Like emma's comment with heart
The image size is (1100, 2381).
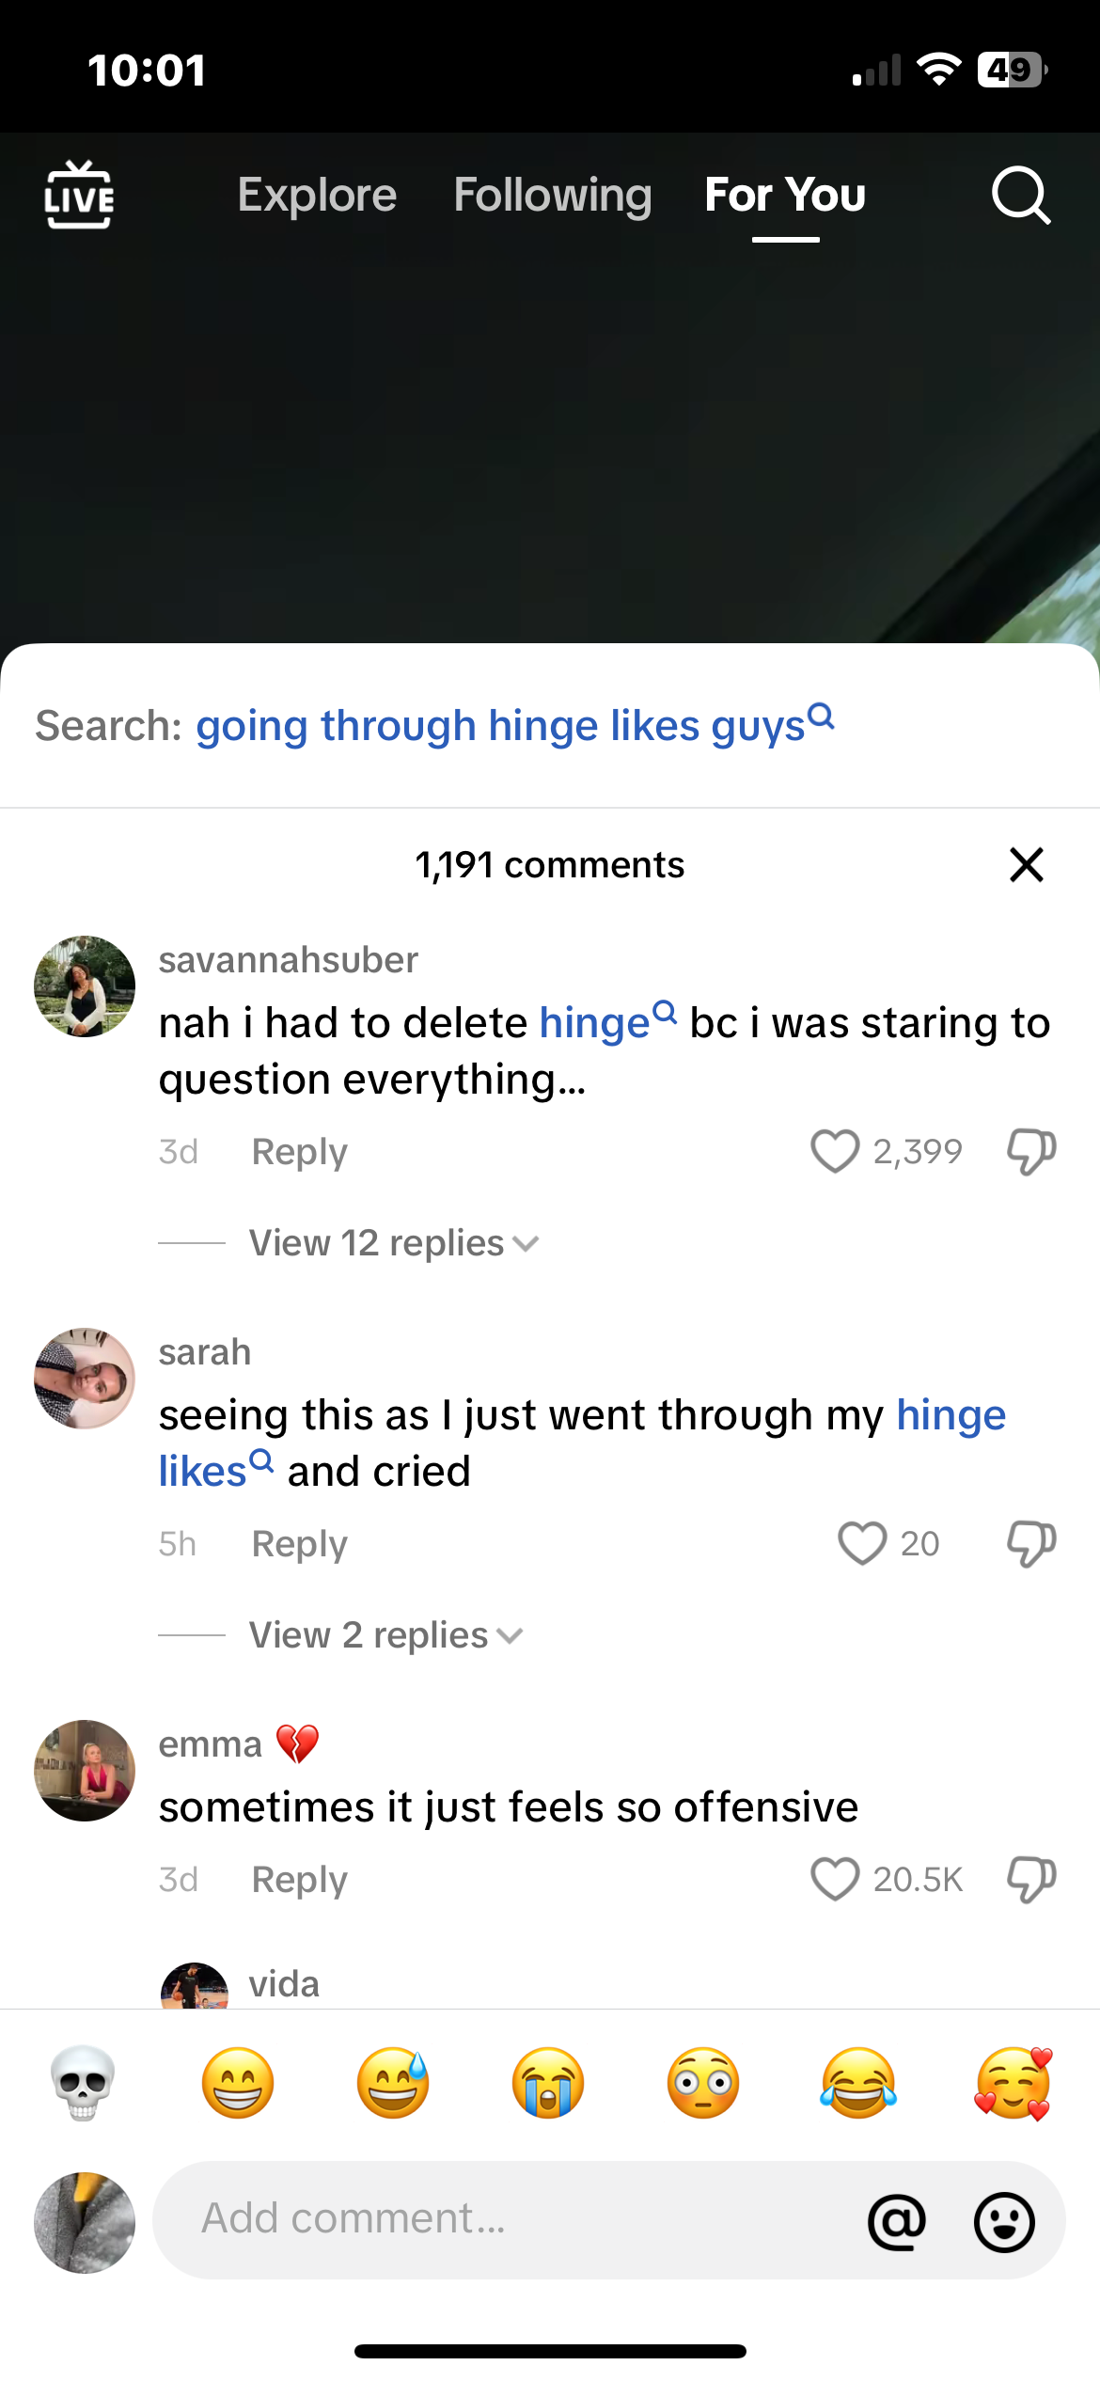click(x=835, y=1879)
